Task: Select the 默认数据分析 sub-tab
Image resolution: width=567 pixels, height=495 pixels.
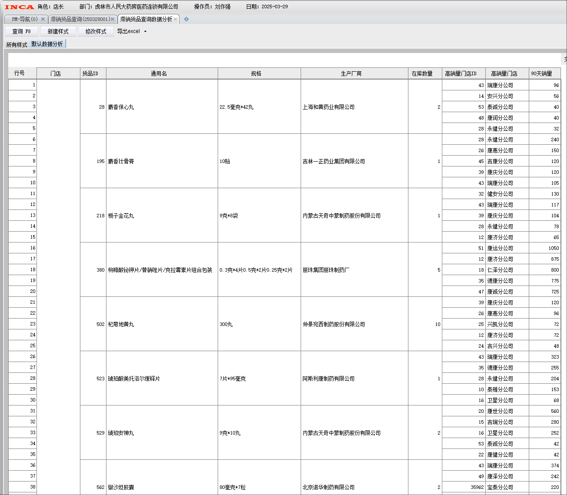Action: point(47,44)
